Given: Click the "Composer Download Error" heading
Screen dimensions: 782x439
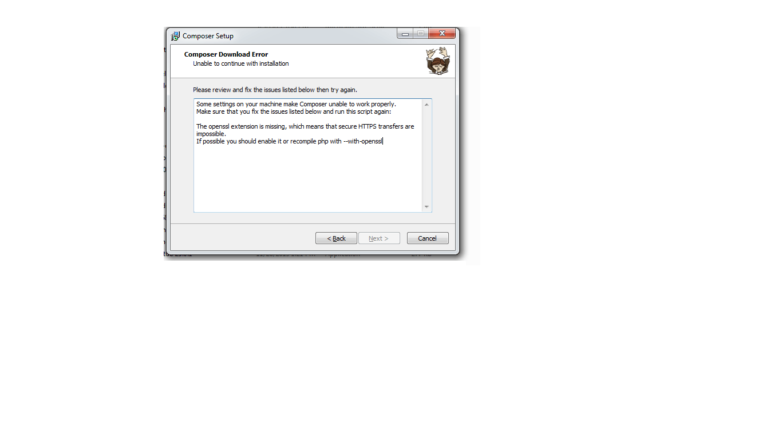Looking at the screenshot, I should point(226,54).
